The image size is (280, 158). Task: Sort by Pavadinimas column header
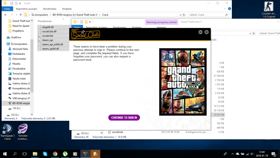(x=45, y=21)
